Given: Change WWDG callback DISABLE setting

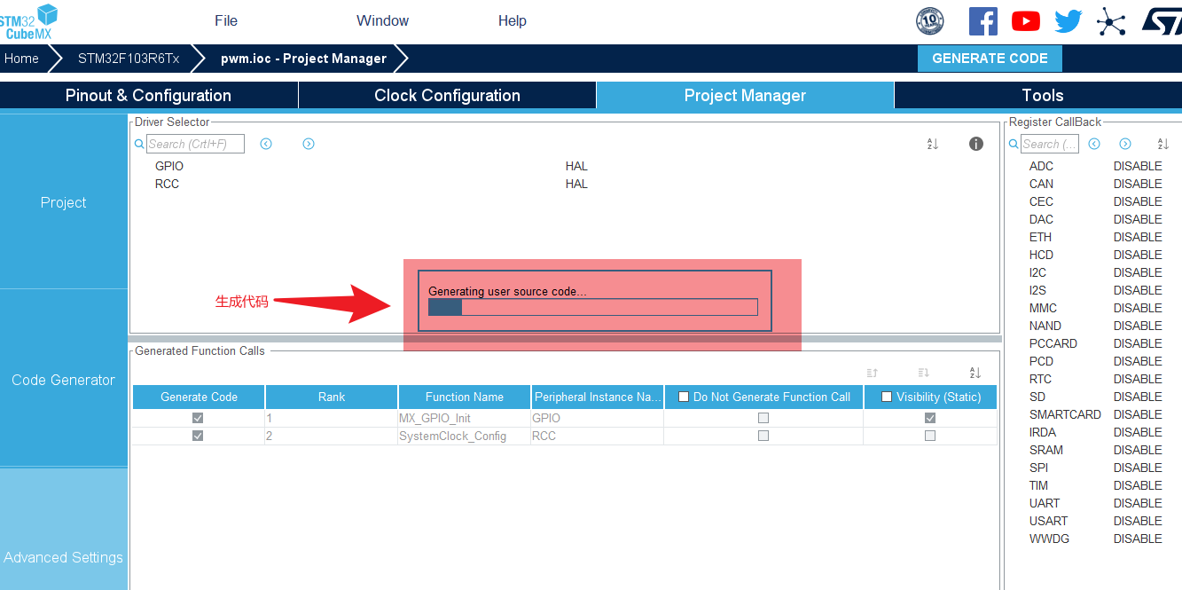Looking at the screenshot, I should (1138, 539).
